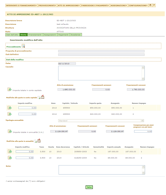Click the Assegnato value 69.000,00

130,158
